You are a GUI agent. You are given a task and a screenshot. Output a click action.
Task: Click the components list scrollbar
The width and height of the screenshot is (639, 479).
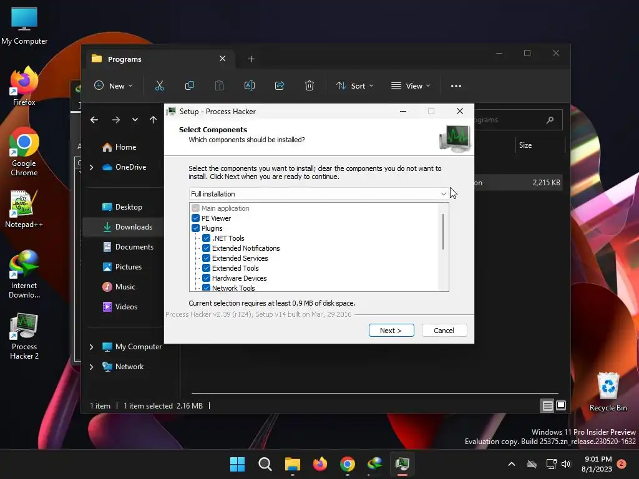pos(443,231)
